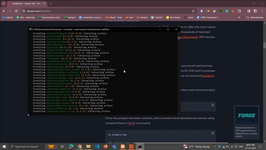Image resolution: width=266 pixels, height=150 pixels.
Task: Switch the ENG input language
Action: pos(241,146)
